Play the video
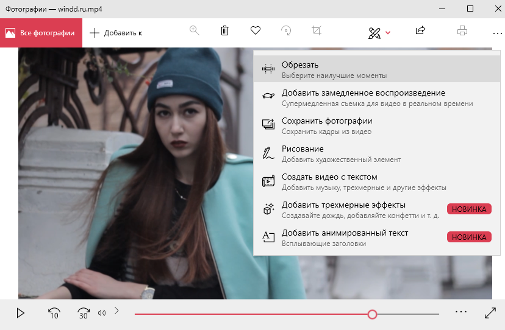The height and width of the screenshot is (330, 505). pos(20,314)
